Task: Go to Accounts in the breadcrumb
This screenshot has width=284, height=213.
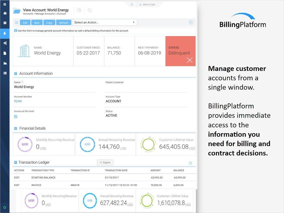Action: (x=28, y=14)
